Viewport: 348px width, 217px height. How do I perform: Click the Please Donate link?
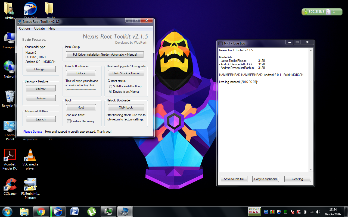33,132
